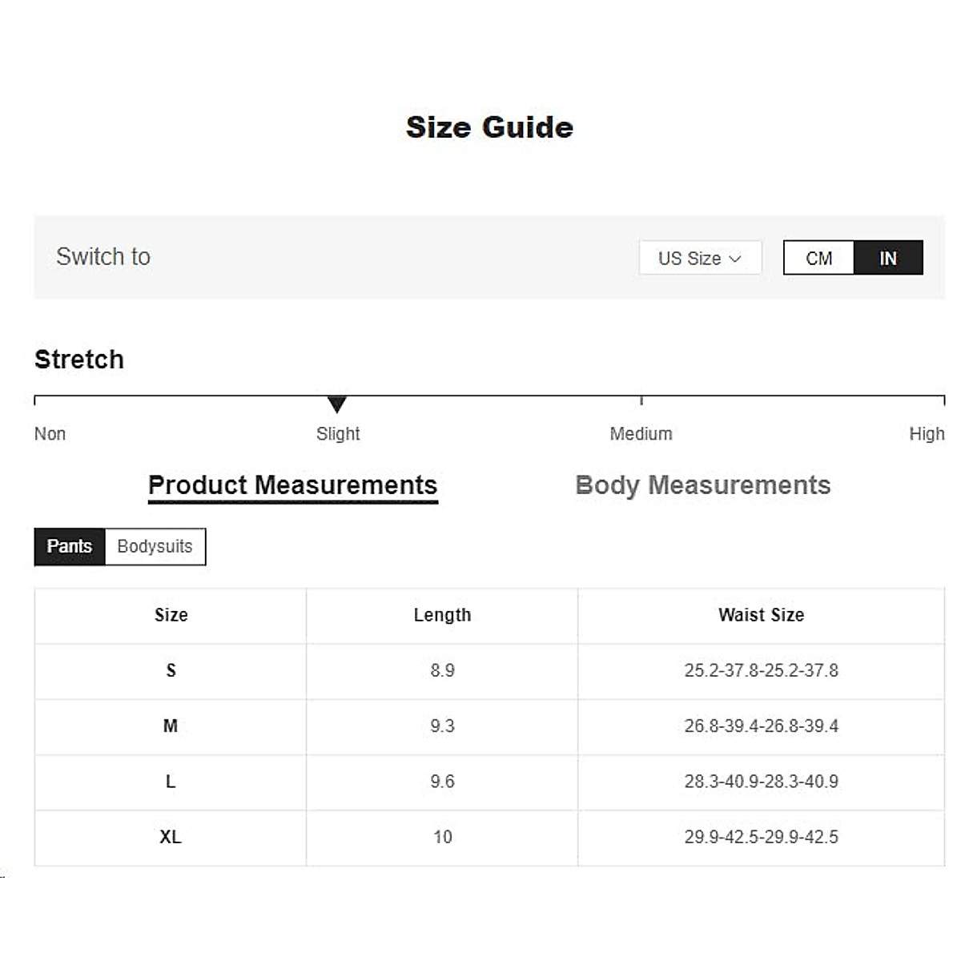Select the Pants category button
This screenshot has width=961, height=961.
pos(70,546)
